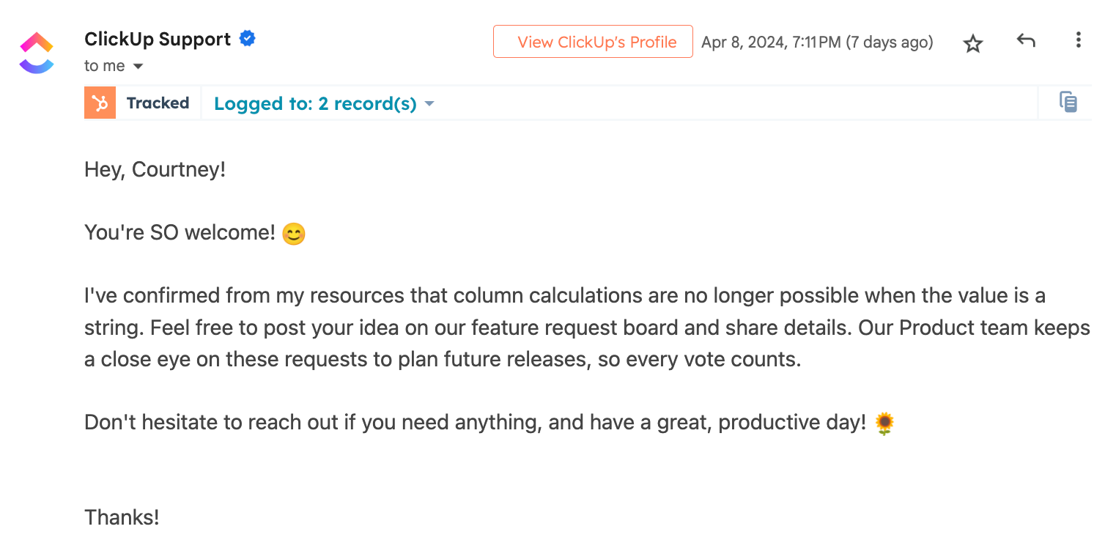
Task: Star this ClickUp Support email
Action: (972, 44)
